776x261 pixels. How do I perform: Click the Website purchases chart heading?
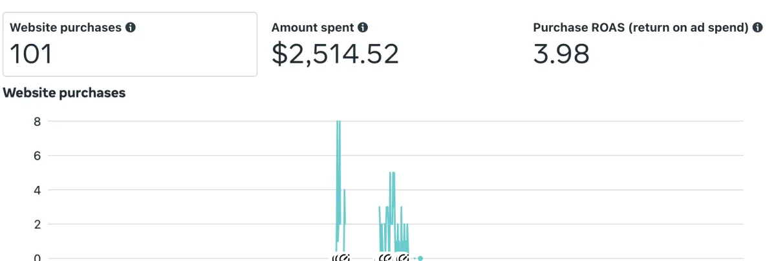click(x=64, y=92)
